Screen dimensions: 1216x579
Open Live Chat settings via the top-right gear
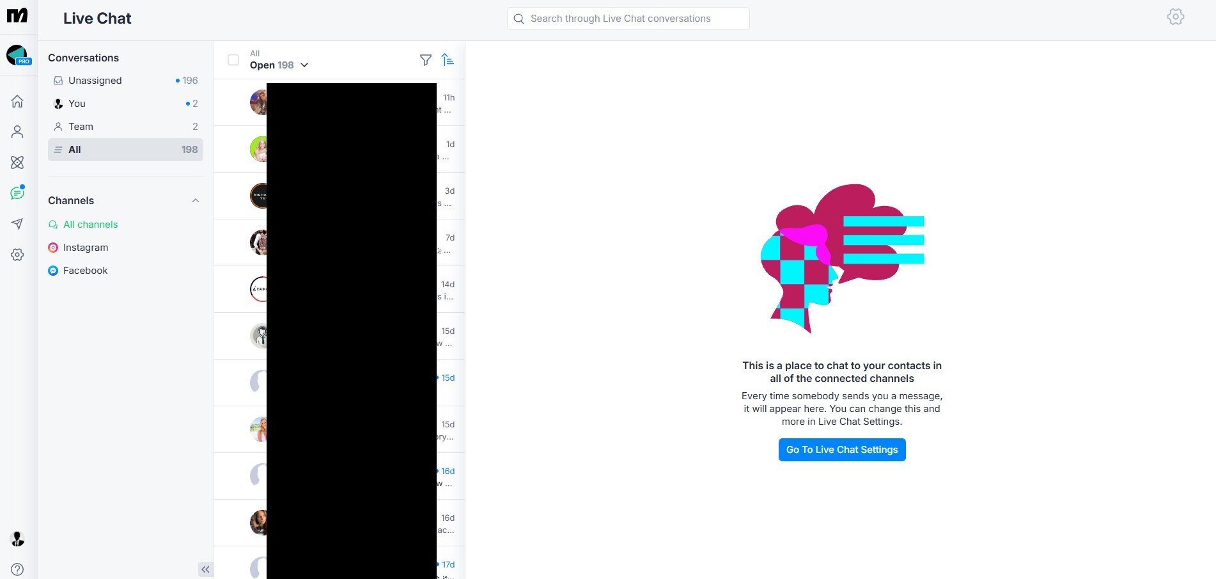click(1176, 17)
